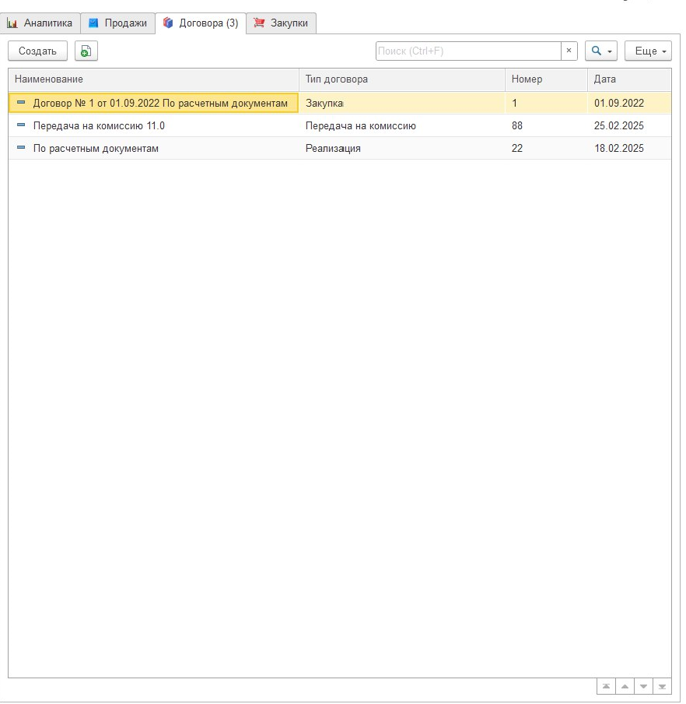Image resolution: width=686 pixels, height=704 pixels.
Task: Open the Еще dropdown menu
Action: (648, 51)
